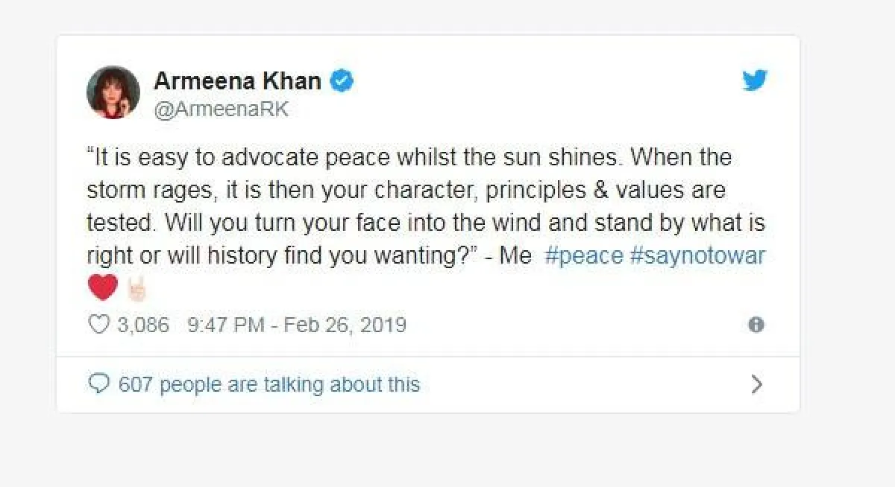The height and width of the screenshot is (487, 895).
Task: Open the tweet info icon
Action: (x=756, y=325)
